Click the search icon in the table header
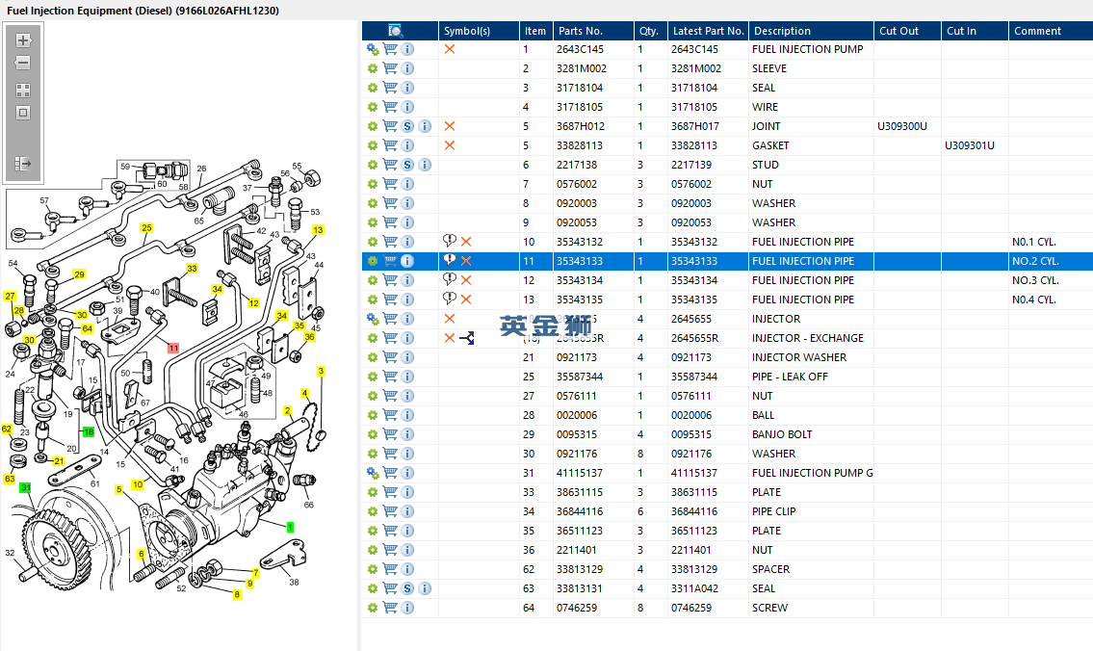 point(395,31)
